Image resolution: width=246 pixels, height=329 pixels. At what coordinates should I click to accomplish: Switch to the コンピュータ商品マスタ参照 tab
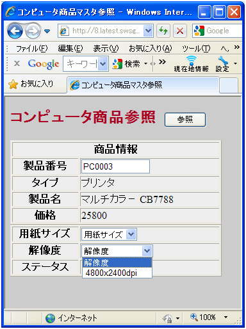143,85
